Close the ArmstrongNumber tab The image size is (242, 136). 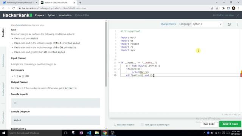[37, 3]
